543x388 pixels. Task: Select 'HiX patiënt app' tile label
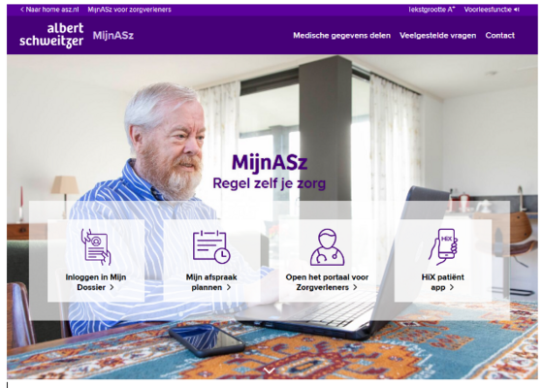(x=442, y=282)
